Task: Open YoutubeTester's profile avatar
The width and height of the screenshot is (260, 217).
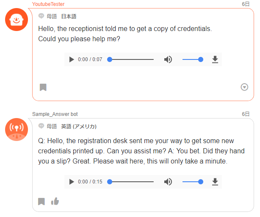Action: click(17, 20)
